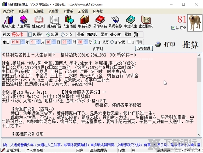Click the app icon in title bar
Image resolution: width=203 pixels, height=153 pixels.
[4, 4]
